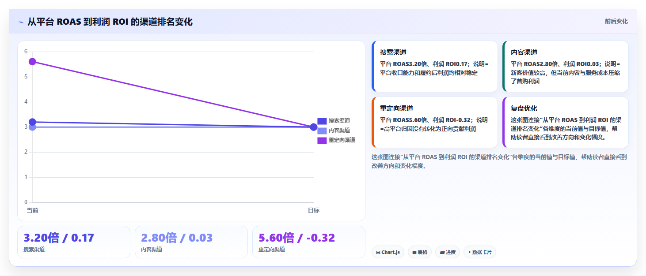The width and height of the screenshot is (646, 276).
Task: Click the 搜索渠道 legend label
Action: 339,121
